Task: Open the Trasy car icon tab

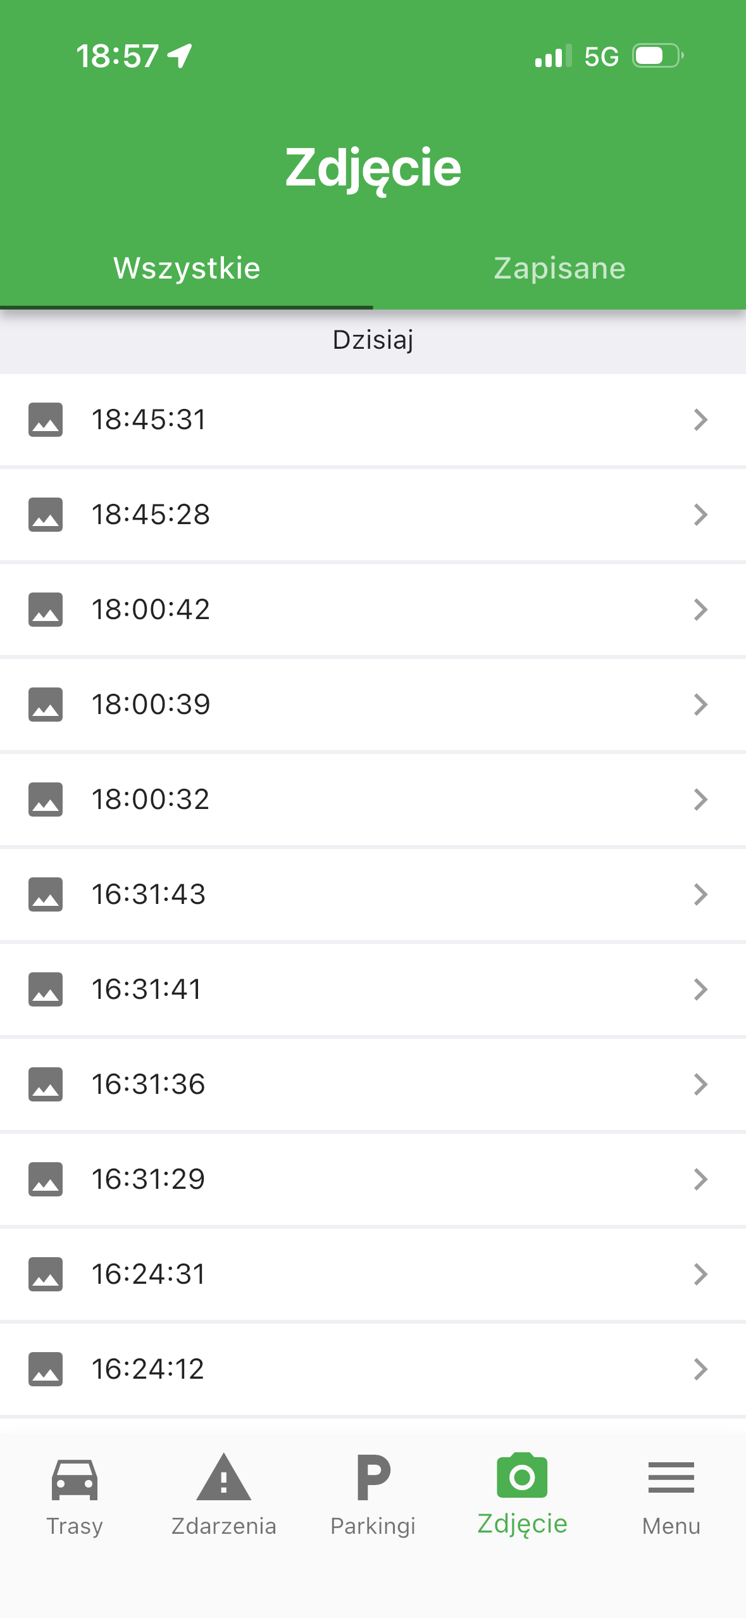Action: pos(74,1479)
